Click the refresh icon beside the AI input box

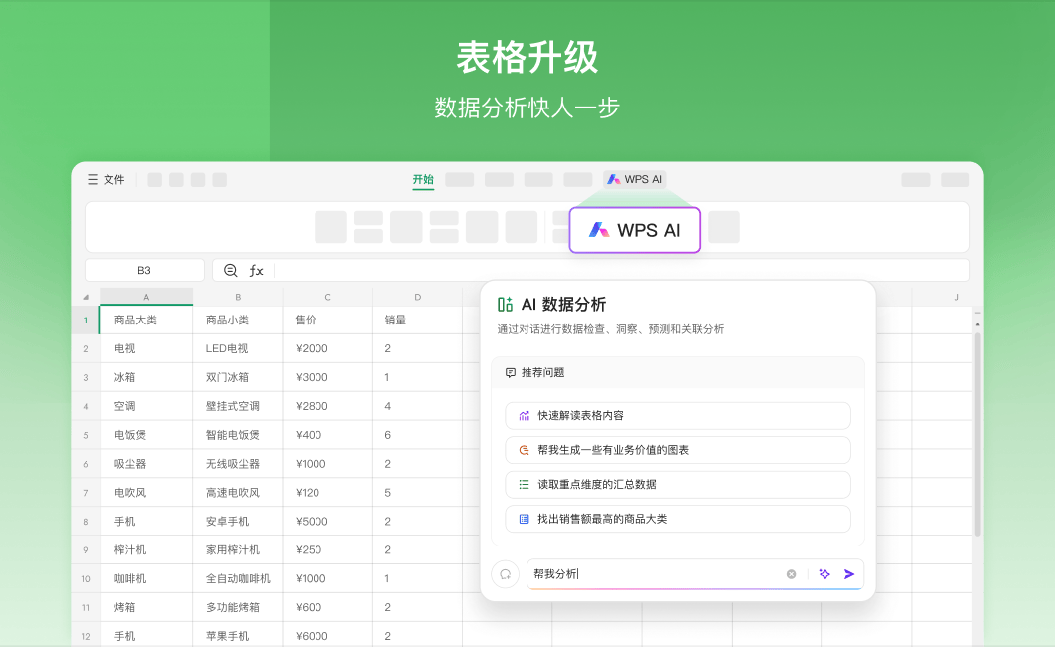(507, 574)
